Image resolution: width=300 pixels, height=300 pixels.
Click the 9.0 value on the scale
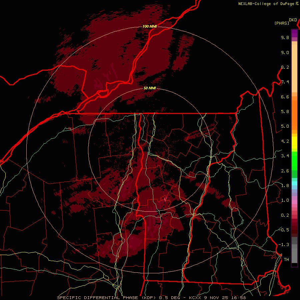[285, 53]
